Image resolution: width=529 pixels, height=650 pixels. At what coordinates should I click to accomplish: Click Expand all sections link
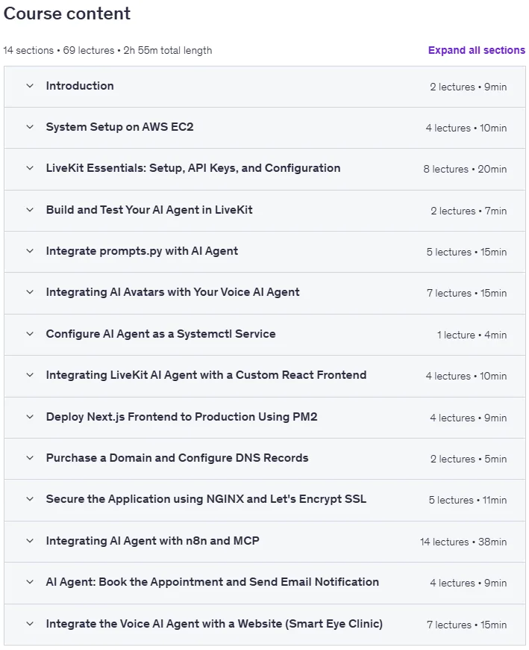(477, 50)
